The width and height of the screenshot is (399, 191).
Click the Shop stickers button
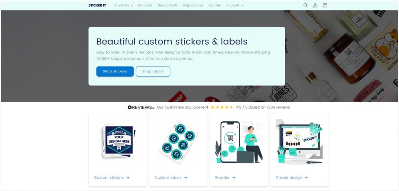tap(115, 71)
